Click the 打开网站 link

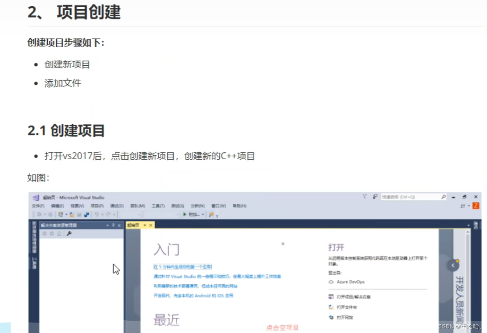coord(345,317)
